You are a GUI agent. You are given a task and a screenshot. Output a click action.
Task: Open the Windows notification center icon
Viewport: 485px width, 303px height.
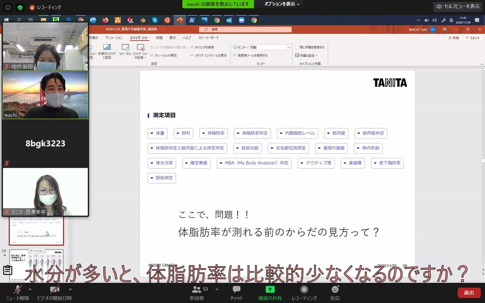(477, 20)
